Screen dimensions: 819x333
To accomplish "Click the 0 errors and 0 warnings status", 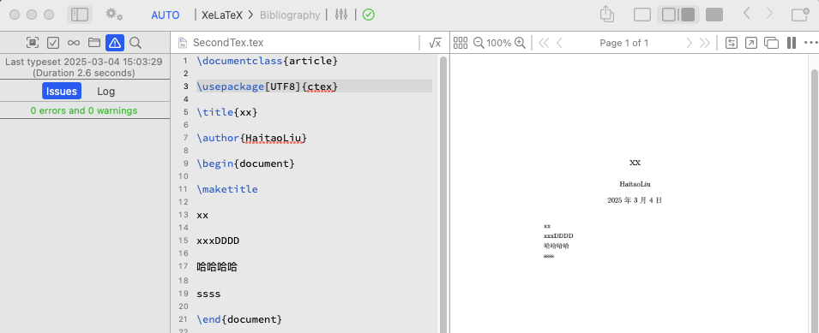I will pos(84,110).
